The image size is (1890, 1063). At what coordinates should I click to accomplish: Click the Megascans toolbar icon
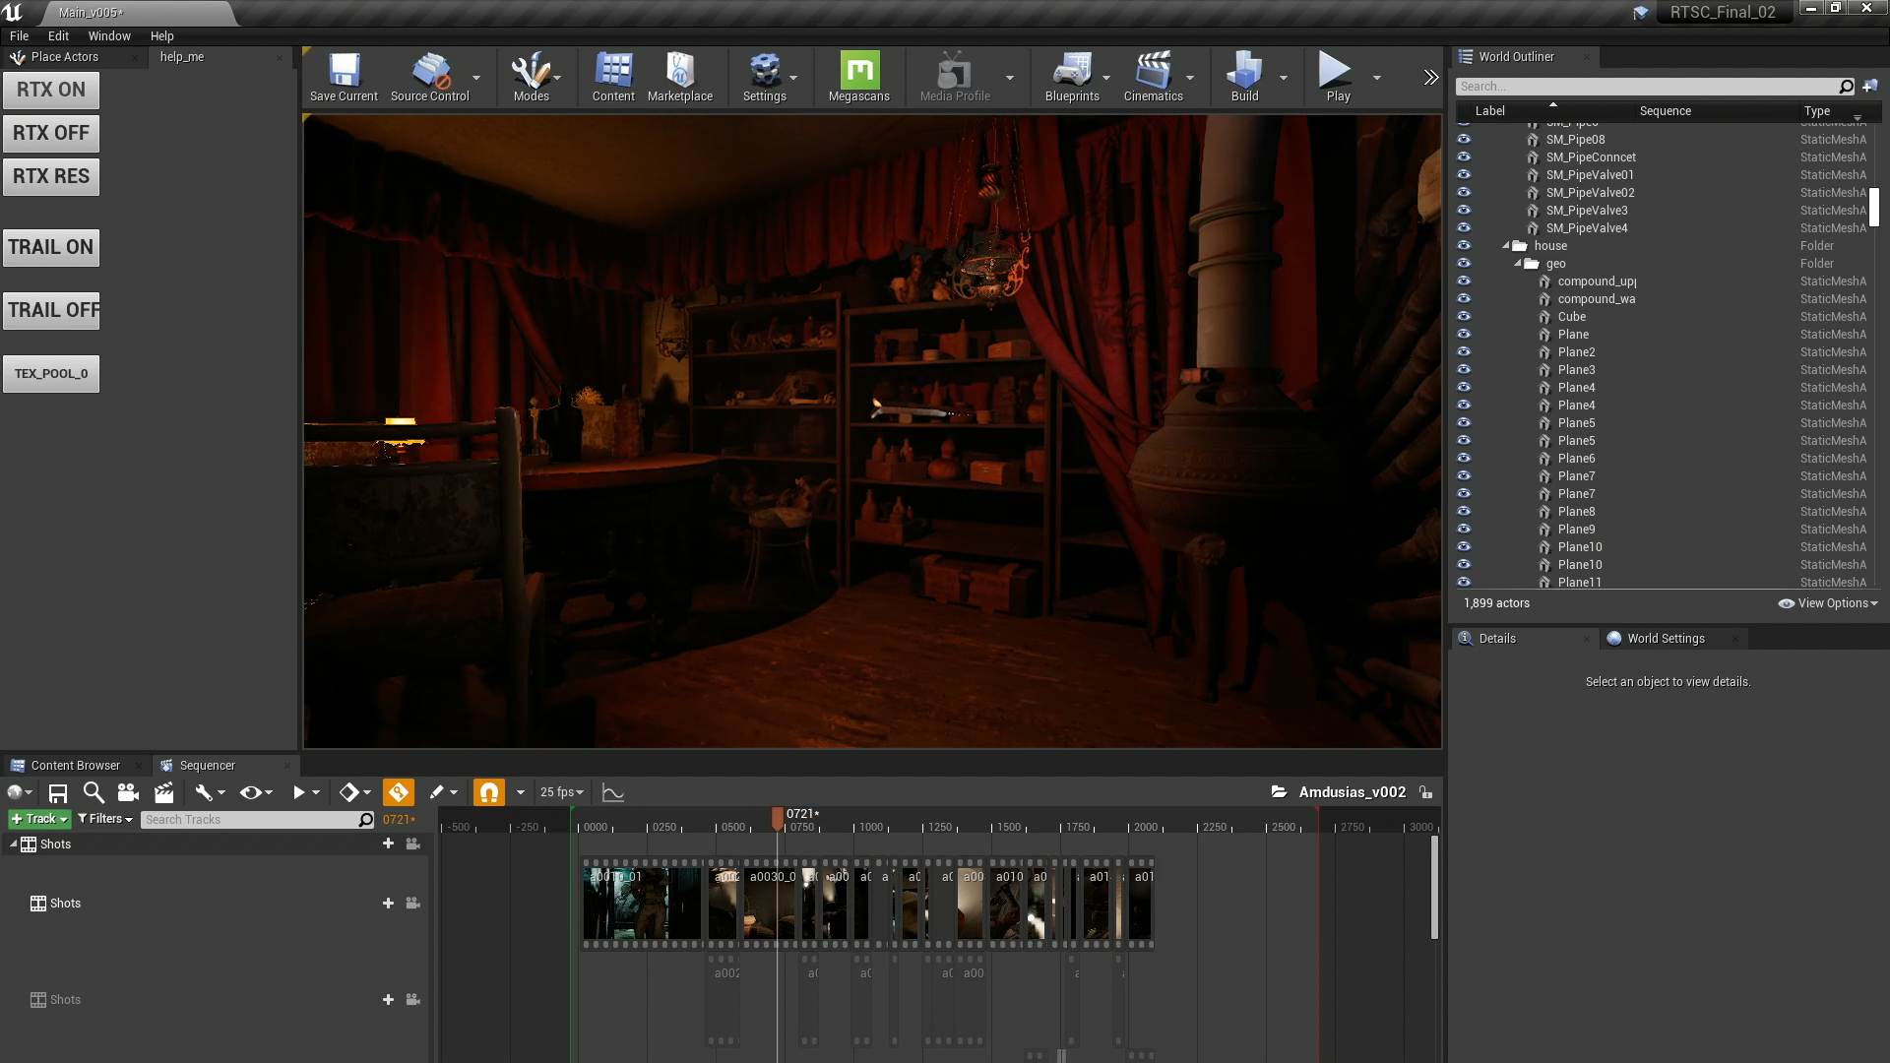[x=858, y=77]
